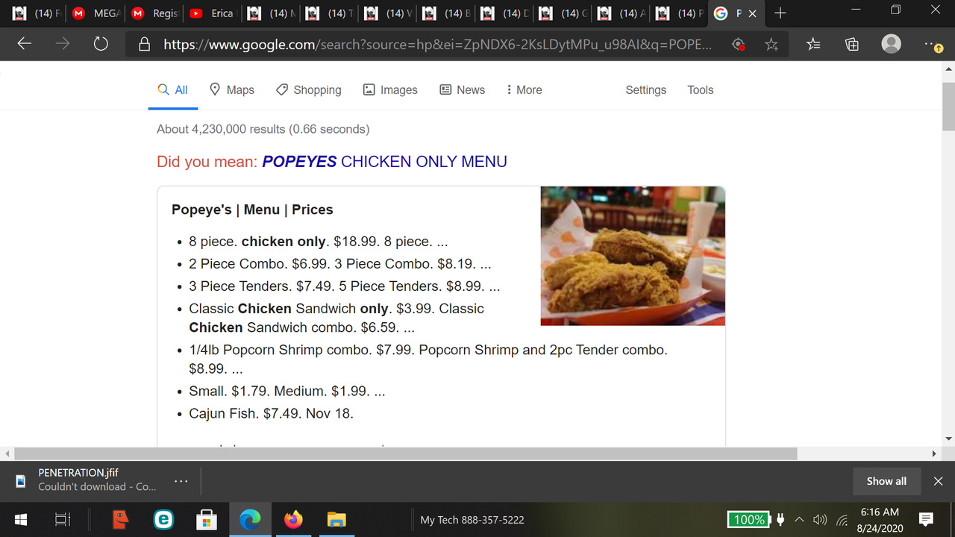
Task: Open the Shopping search results
Action: (308, 89)
